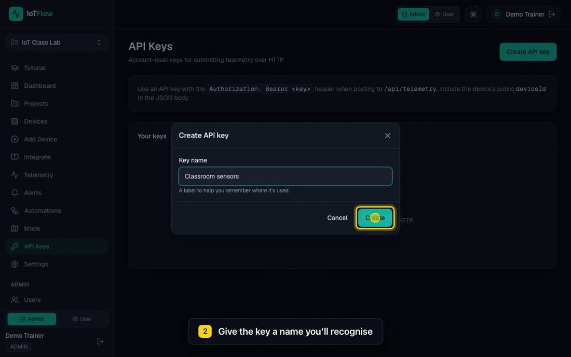The width and height of the screenshot is (571, 357).
Task: Open the Integrate page
Action: click(57, 157)
